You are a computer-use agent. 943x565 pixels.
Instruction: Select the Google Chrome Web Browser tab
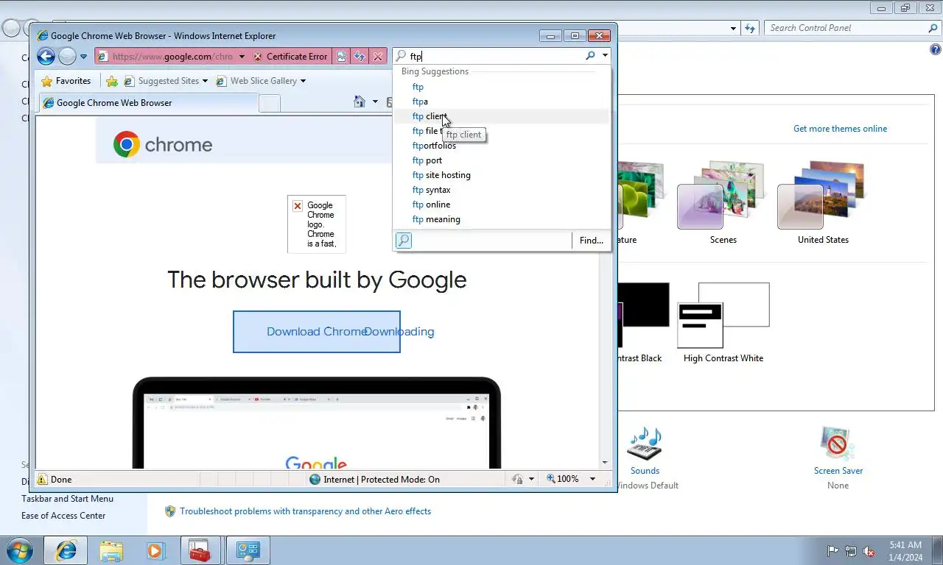tap(147, 103)
